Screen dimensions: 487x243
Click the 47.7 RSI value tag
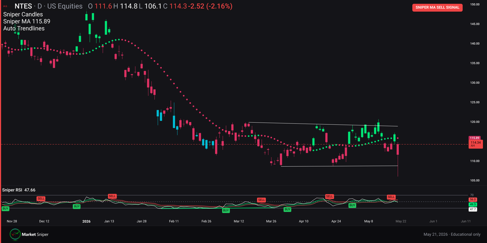473,210
